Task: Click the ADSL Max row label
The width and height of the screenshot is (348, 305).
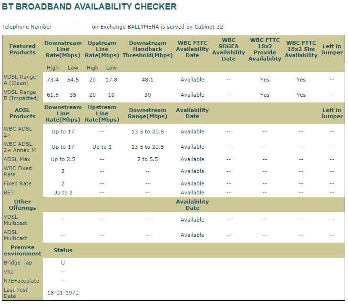Action: pyautogui.click(x=17, y=159)
